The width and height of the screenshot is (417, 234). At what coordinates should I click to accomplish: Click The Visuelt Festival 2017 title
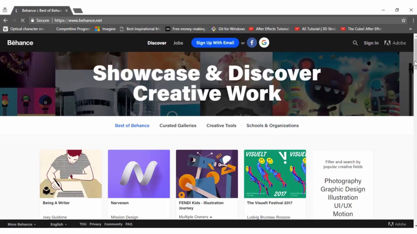[x=269, y=203]
